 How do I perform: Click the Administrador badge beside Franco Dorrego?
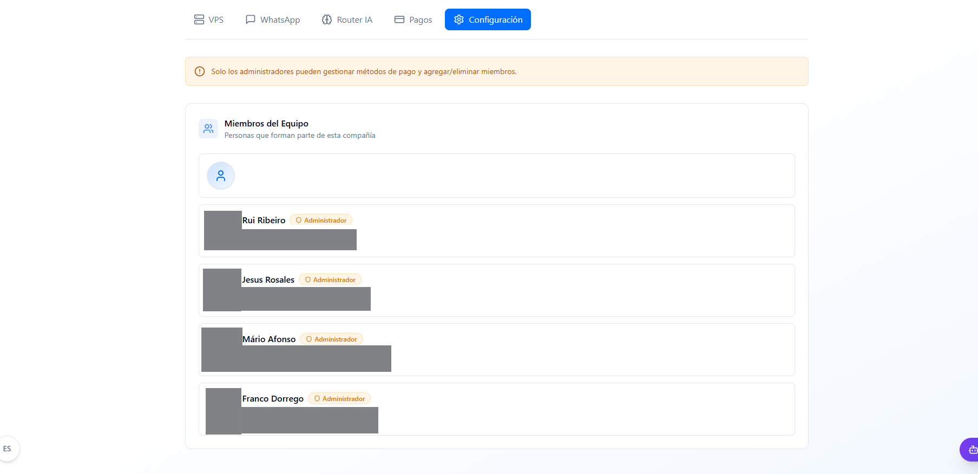point(339,398)
